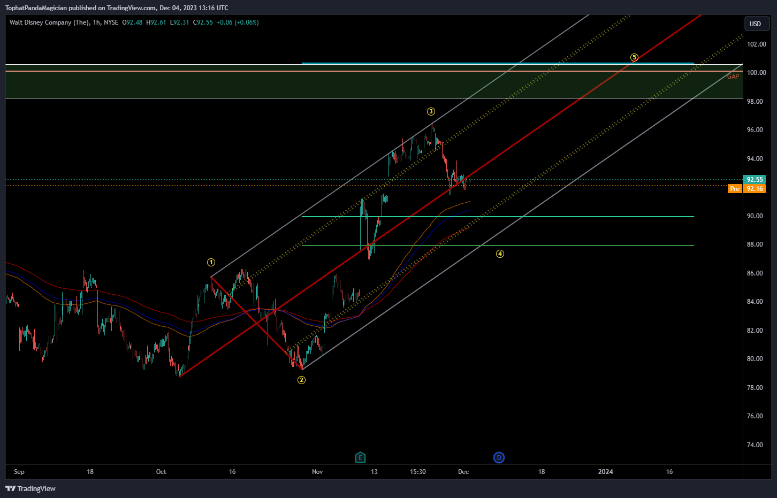777x498 pixels.
Task: Click the 76.00 price axis label
Action: click(x=755, y=416)
